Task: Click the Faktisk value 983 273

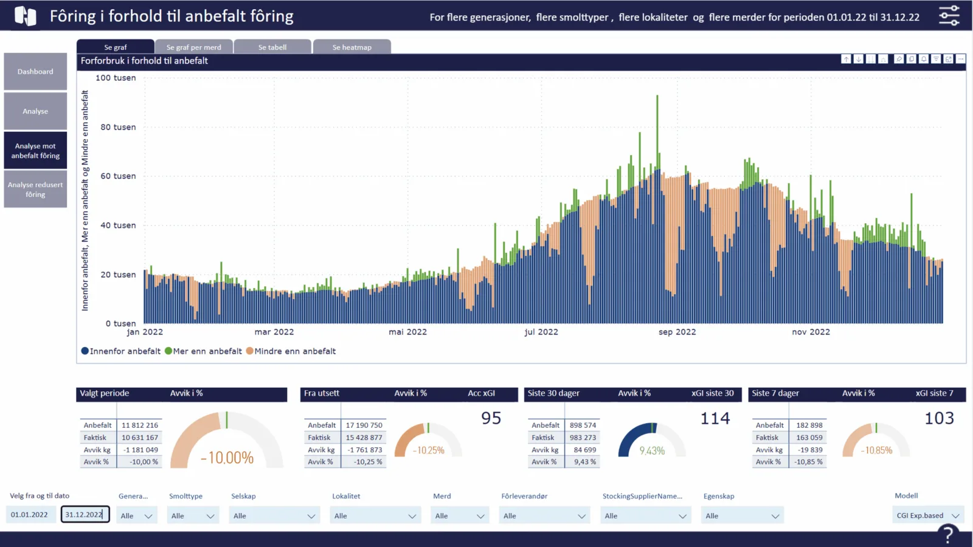Action: [x=583, y=438]
